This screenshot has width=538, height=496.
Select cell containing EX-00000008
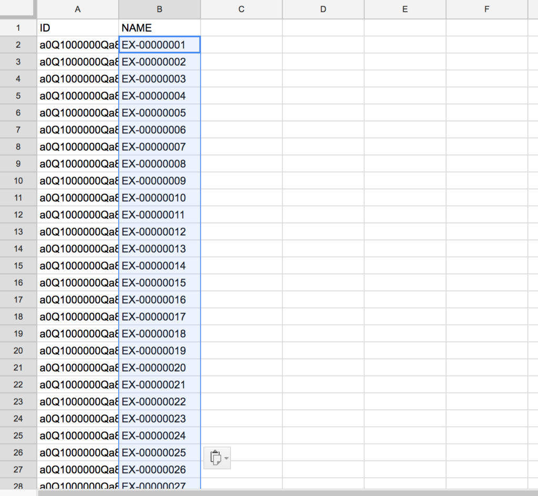click(x=160, y=164)
